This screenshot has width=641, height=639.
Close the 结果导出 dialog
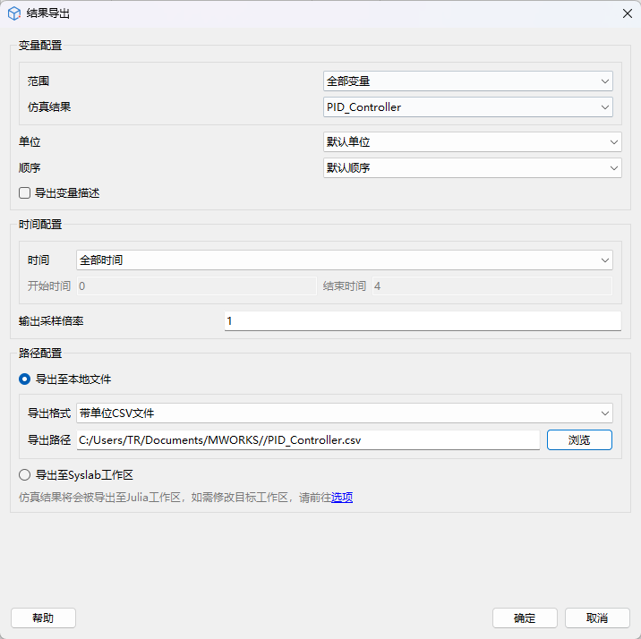pyautogui.click(x=627, y=13)
